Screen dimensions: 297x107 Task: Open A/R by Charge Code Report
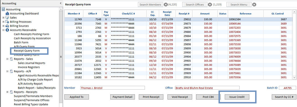35,79
